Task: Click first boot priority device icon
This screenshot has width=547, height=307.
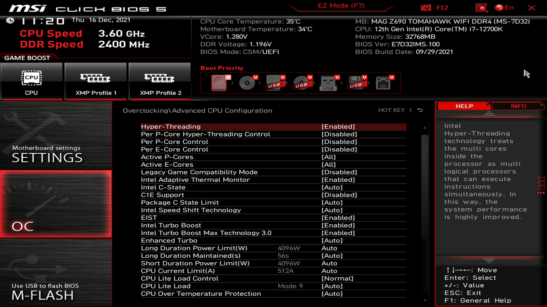Action: pos(219,82)
